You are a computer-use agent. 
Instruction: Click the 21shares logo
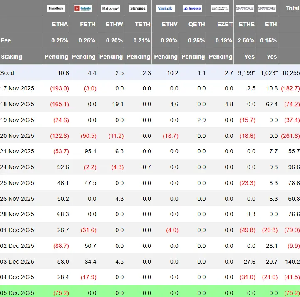click(x=138, y=8)
